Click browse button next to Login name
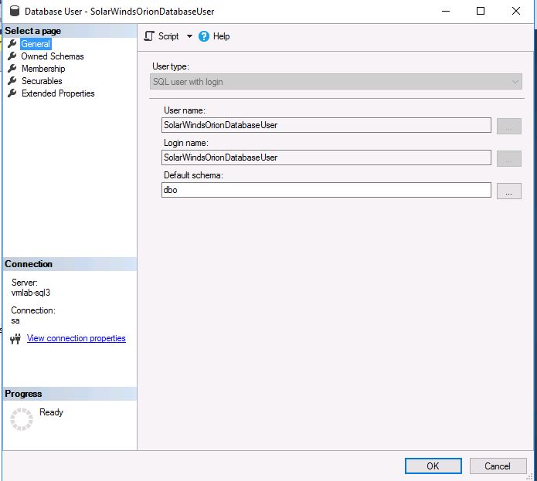Viewport: 537px width, 481px height. coord(509,158)
